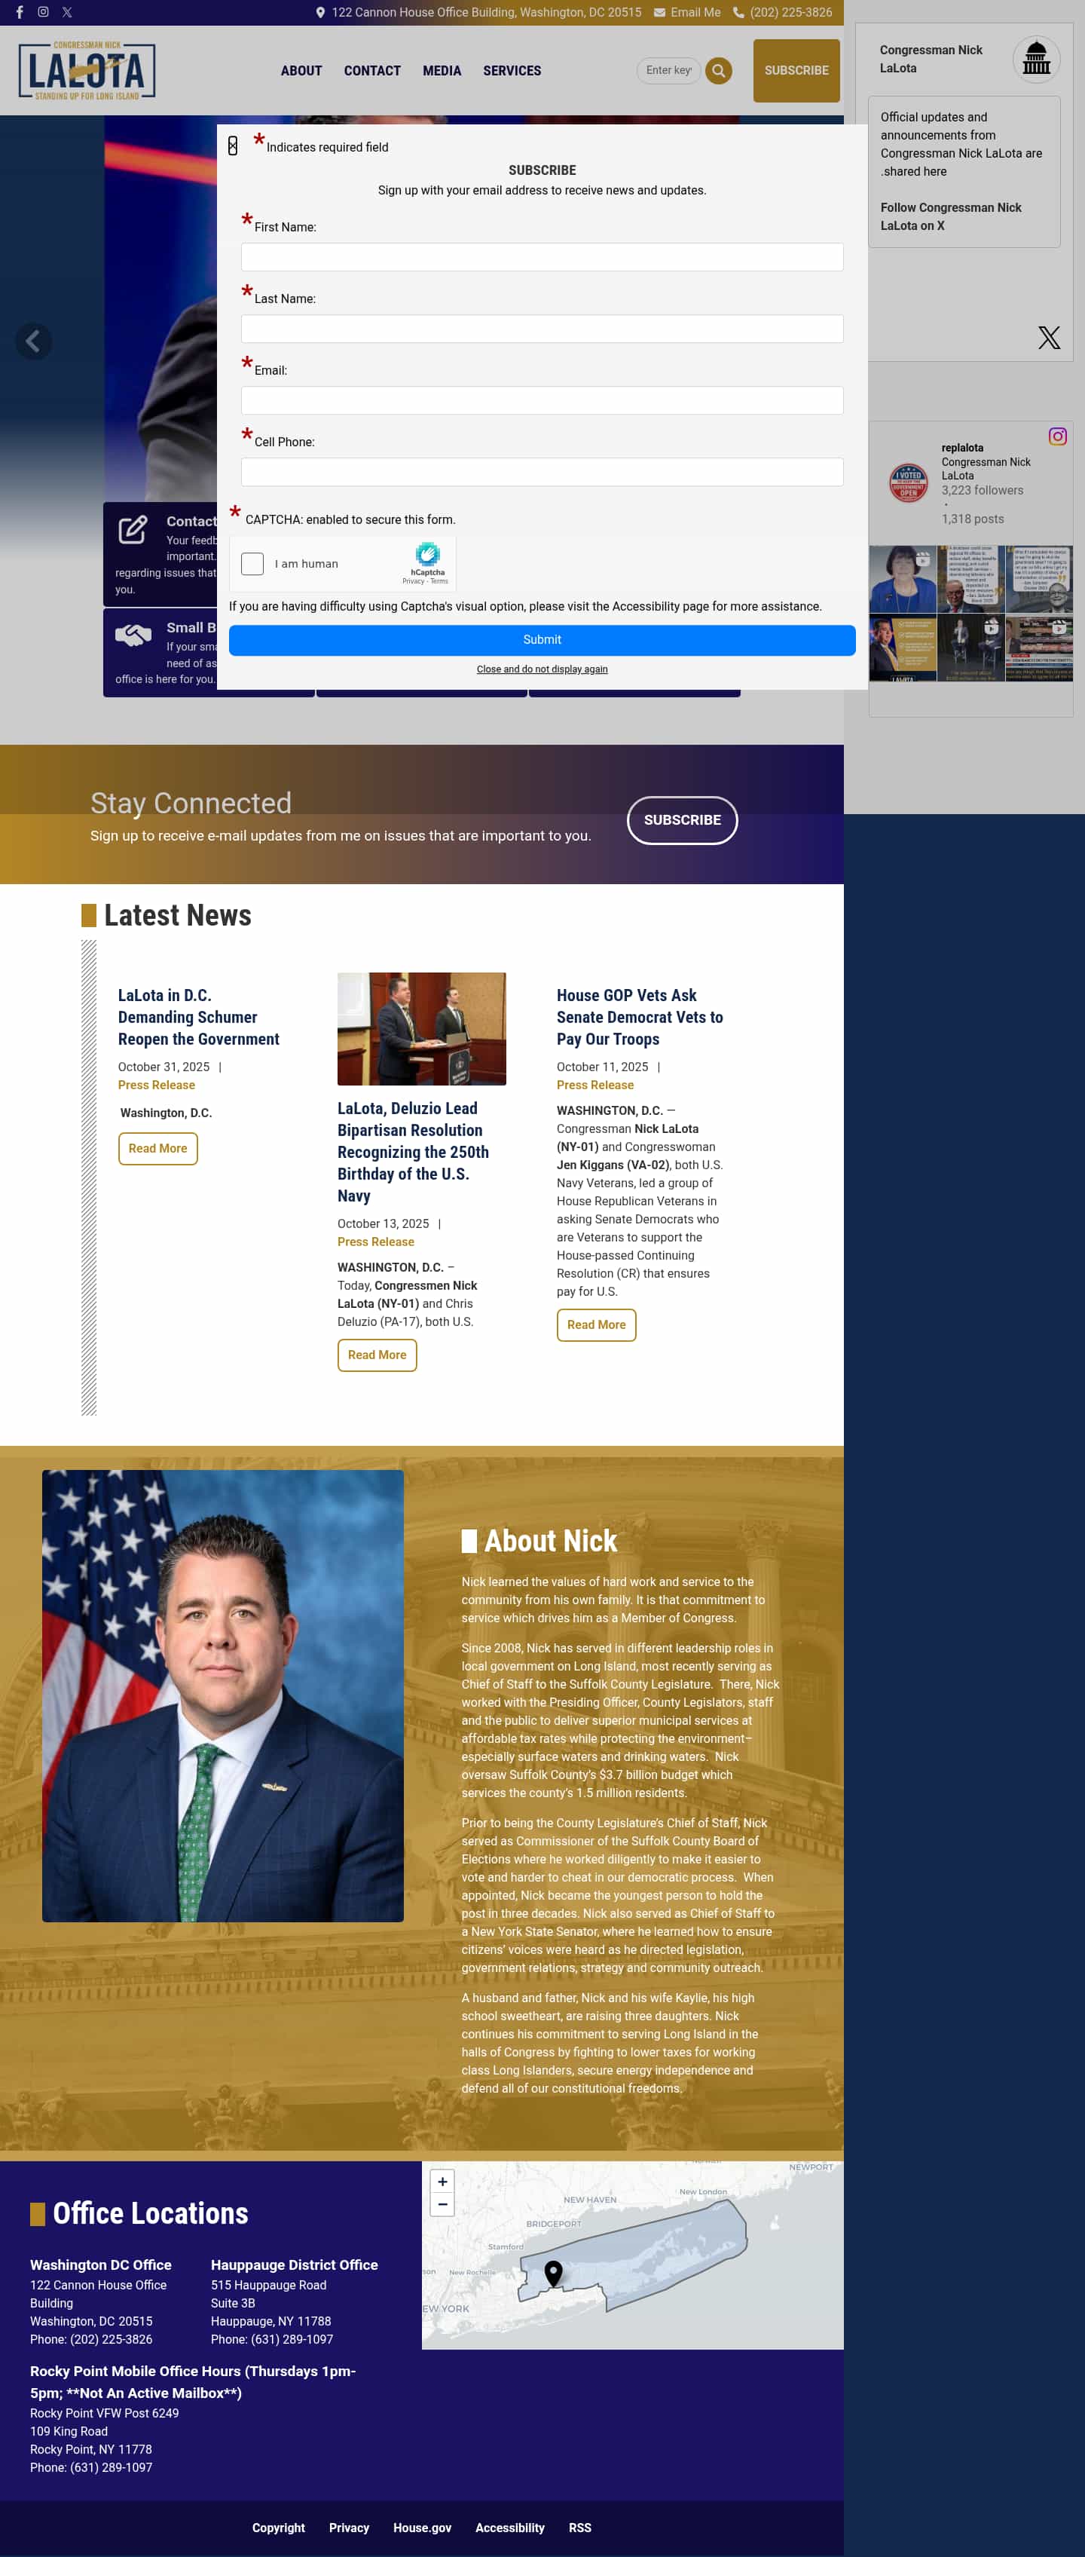Click the search magnifier button

pos(719,70)
